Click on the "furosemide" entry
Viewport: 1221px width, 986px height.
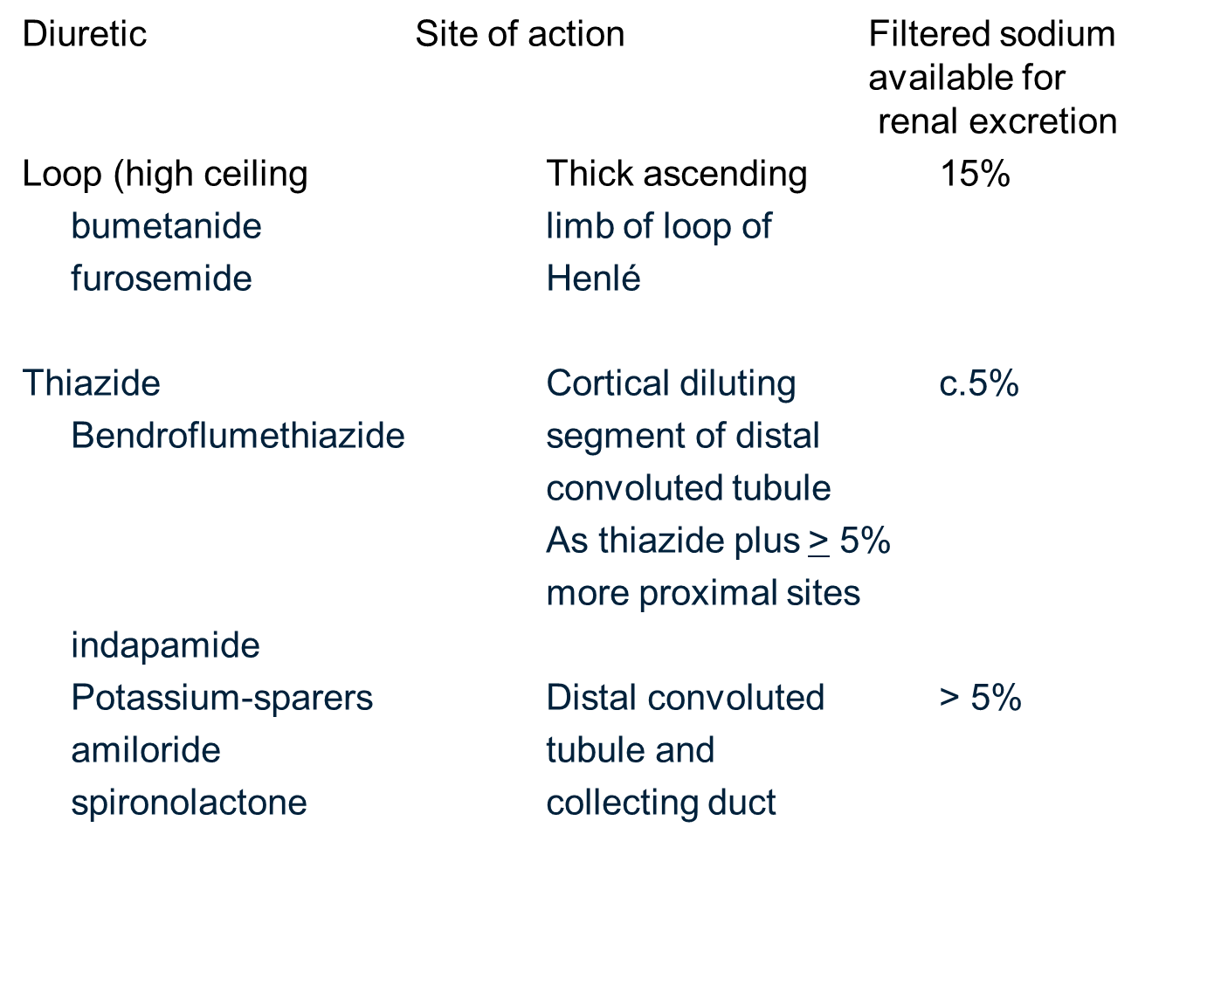coord(162,279)
